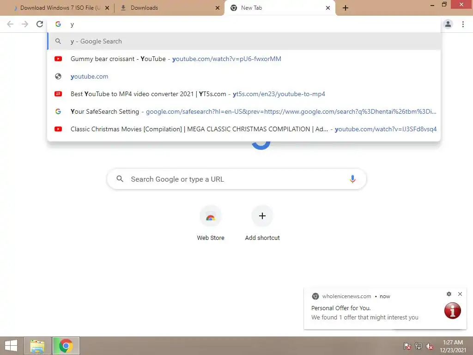Screen dimensions: 473x355
Task: Click globe icon beside youtube.com suggestion
Action: coord(58,76)
